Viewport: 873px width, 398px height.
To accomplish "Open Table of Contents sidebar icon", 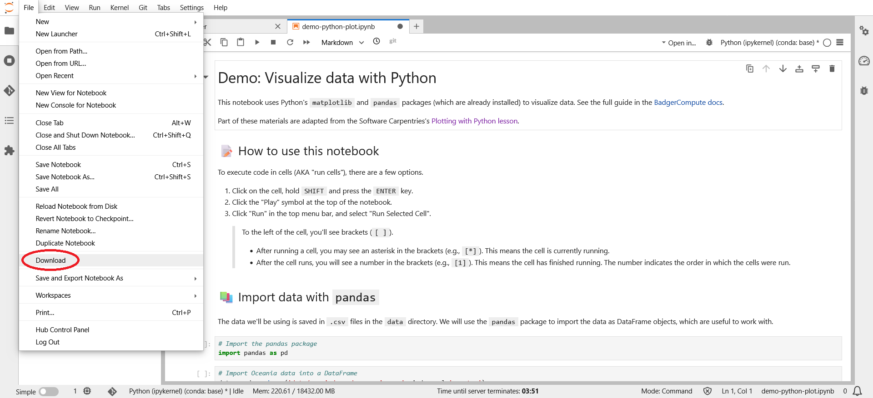I will pos(9,121).
